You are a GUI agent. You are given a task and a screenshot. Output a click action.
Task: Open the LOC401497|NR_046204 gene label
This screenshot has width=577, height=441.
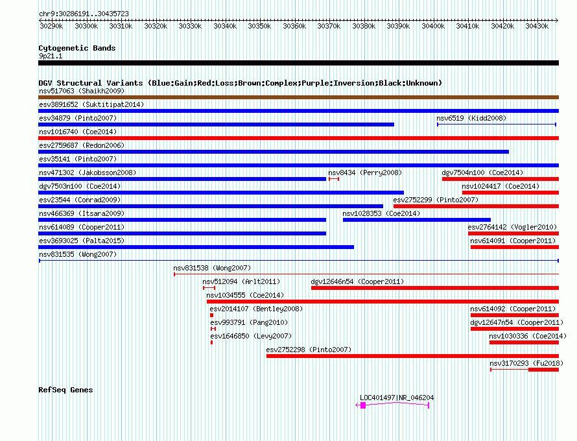397,398
